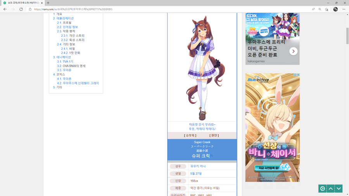Image resolution: width=349 pixels, height=196 pixels.
Task: Add page to favorites star icon
Action: [327, 9]
